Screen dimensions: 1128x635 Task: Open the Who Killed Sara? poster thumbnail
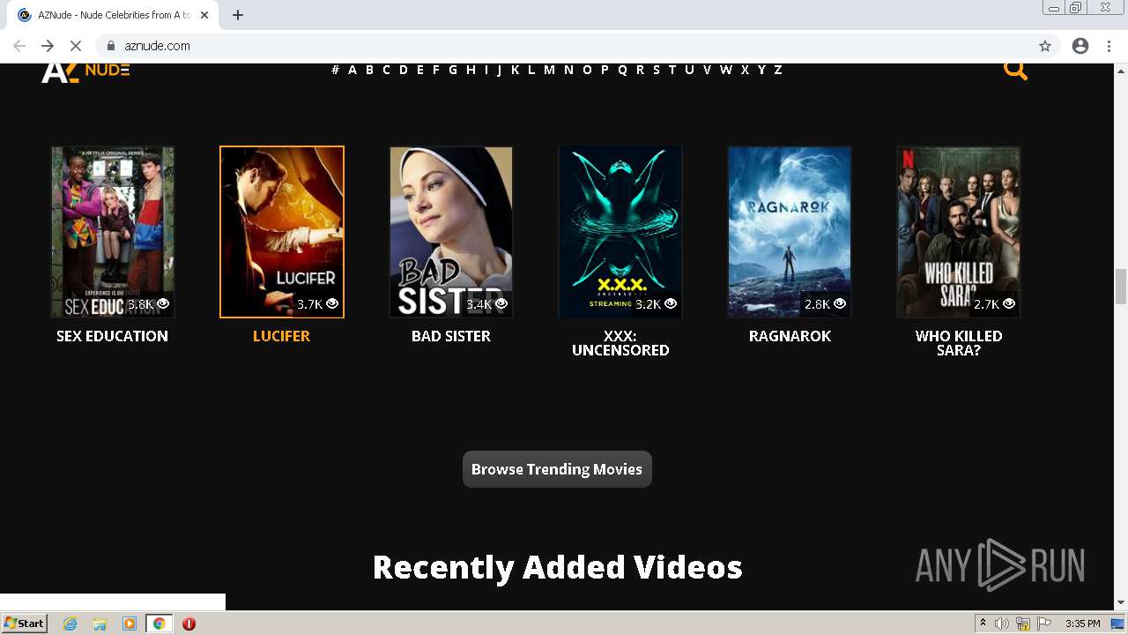[959, 232]
